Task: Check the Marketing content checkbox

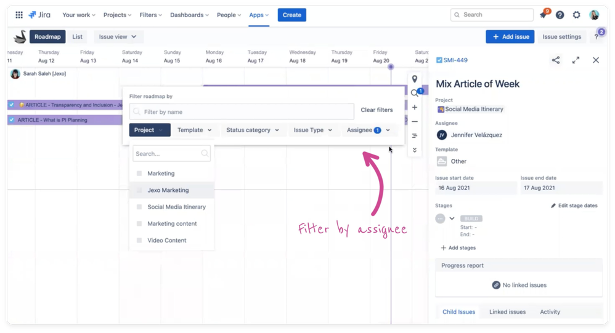Action: coord(139,223)
